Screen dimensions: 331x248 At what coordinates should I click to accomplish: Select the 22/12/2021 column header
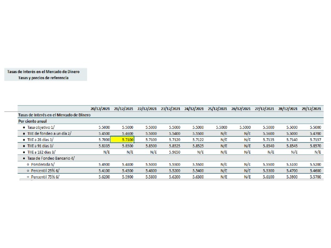(147, 109)
